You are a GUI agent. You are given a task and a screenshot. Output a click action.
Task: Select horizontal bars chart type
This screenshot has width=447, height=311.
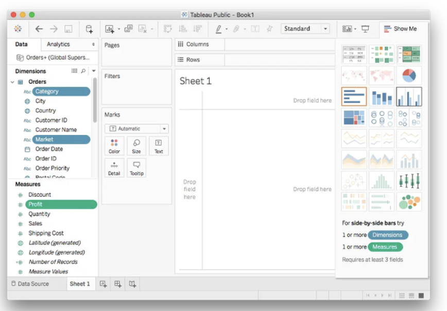pyautogui.click(x=354, y=97)
